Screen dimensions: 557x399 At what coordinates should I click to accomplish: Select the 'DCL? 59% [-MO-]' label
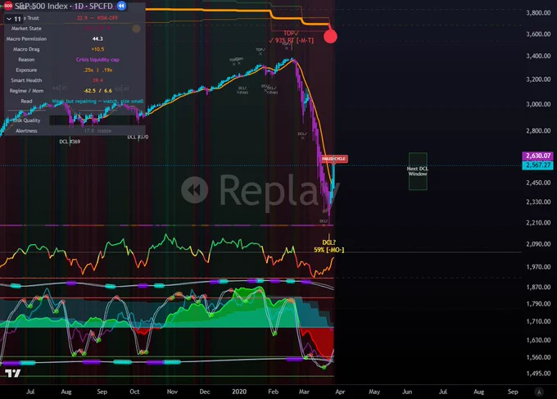[x=329, y=247]
